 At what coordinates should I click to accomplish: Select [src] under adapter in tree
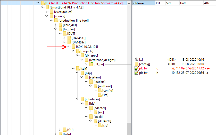tap(101, 112)
